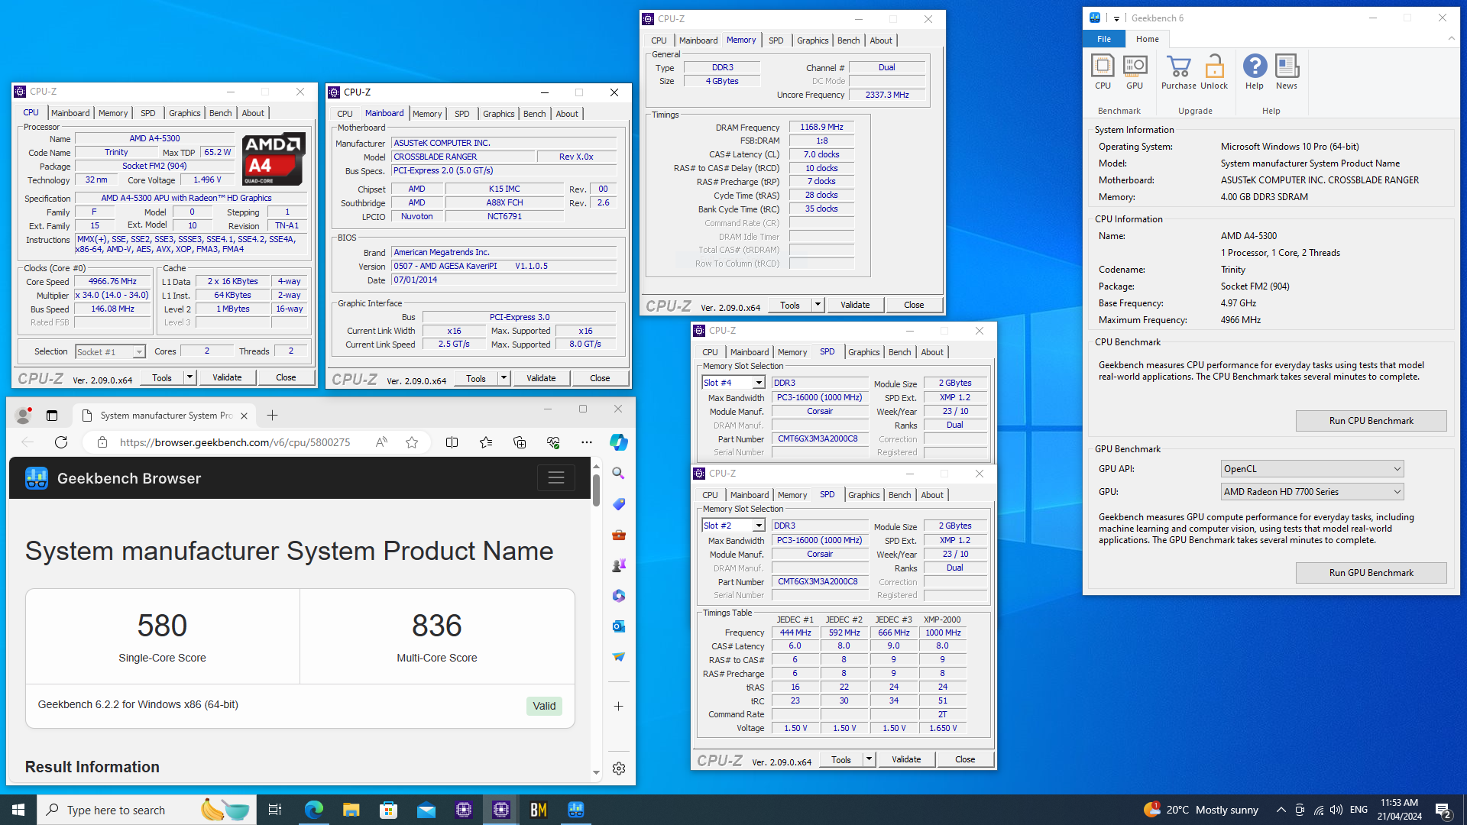The width and height of the screenshot is (1467, 825).
Task: Click the Purchase cart icon in Geekbench
Action: [1179, 72]
